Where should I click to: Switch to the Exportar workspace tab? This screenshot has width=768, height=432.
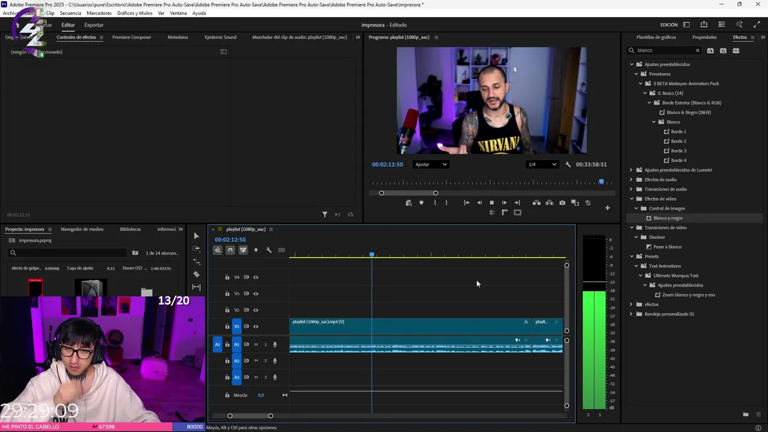tap(94, 25)
